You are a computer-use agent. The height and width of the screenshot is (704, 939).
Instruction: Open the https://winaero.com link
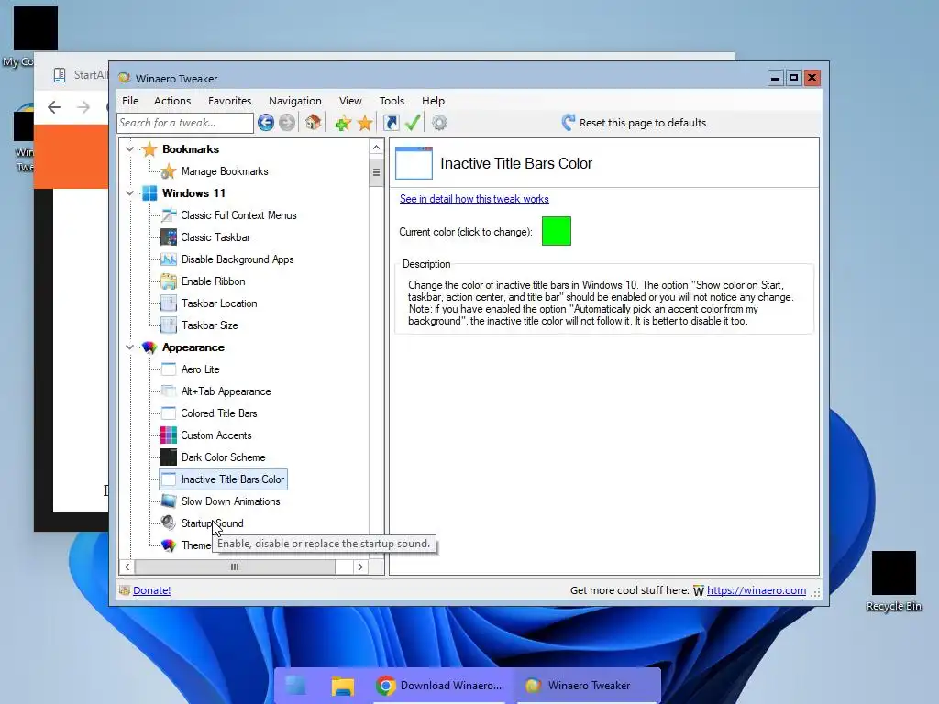click(757, 590)
